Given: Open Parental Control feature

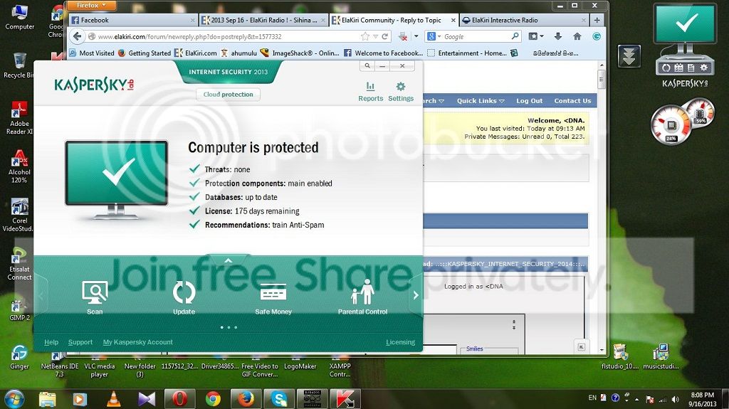Looking at the screenshot, I should 362,298.
